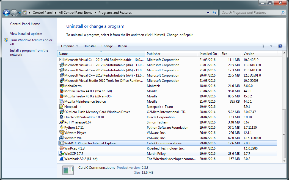Click the Oracle VM VirtualBox icon
Viewport: 289px width, 180px height.
tap(62, 117)
